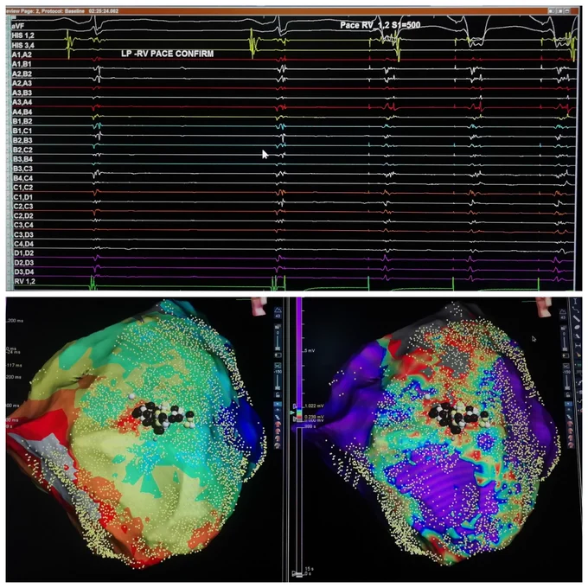Select the RV 1,2 channel label

[24, 281]
